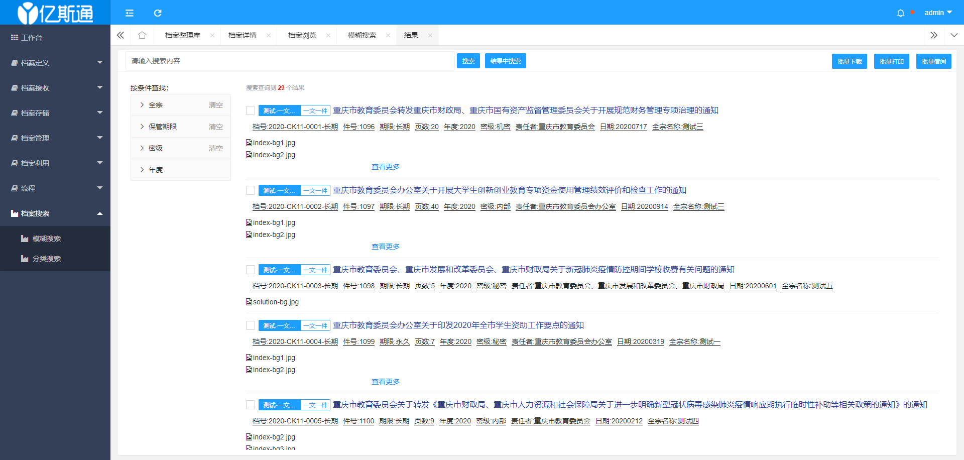Click the search content input field
Image resolution: width=964 pixels, height=460 pixels.
(290, 61)
